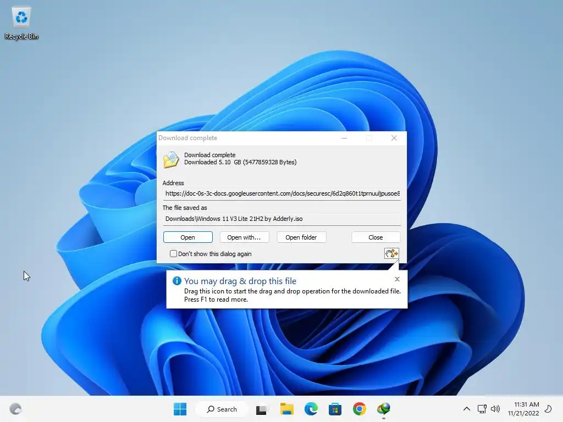Minimize the Download complete dialog
This screenshot has width=563, height=422.
click(344, 138)
